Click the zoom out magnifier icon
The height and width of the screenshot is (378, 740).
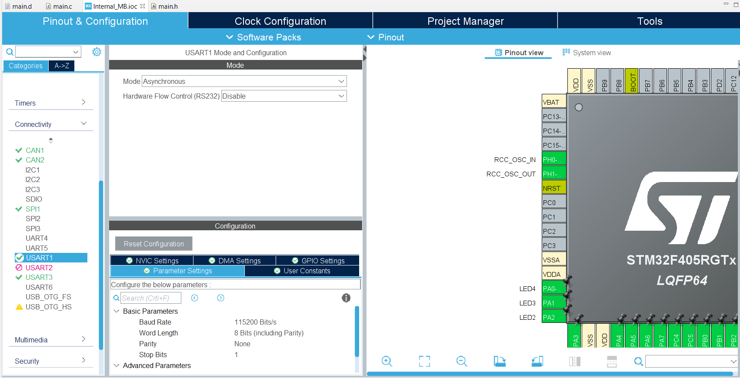(x=462, y=361)
